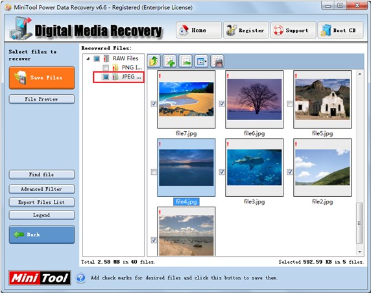
Task: Click the uncheck-all files toolbar icon
Action: click(x=185, y=62)
